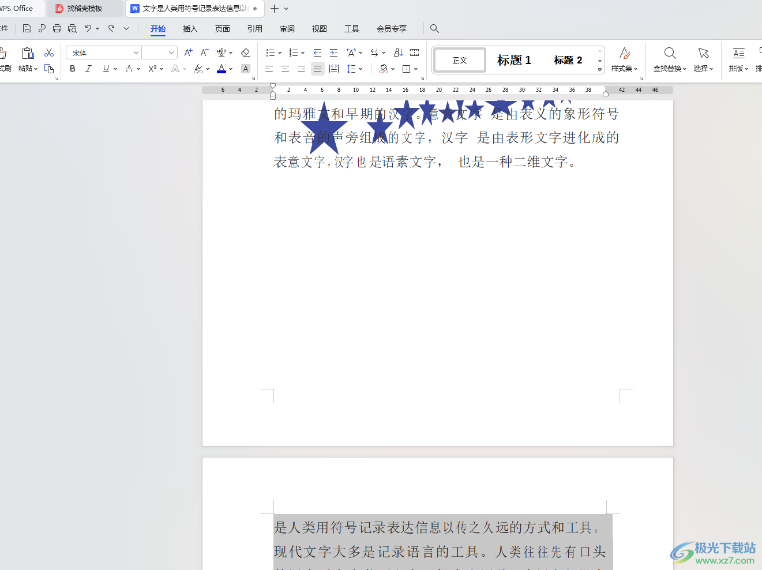Image resolution: width=762 pixels, height=570 pixels.
Task: Click the Paste clipboard icon
Action: (28, 54)
